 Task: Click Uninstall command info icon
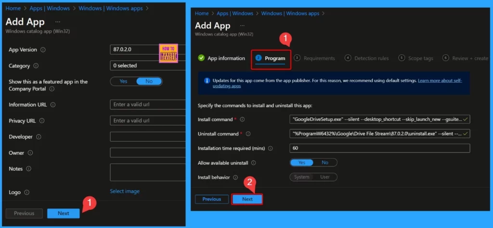coord(248,134)
